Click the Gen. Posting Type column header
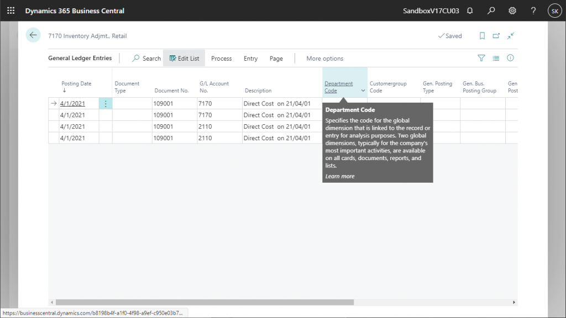Image resolution: width=566 pixels, height=318 pixels. point(437,87)
